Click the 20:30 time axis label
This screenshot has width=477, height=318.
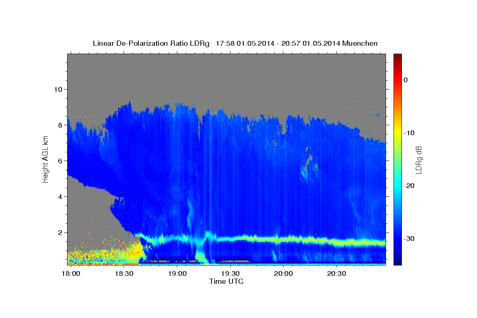(336, 274)
